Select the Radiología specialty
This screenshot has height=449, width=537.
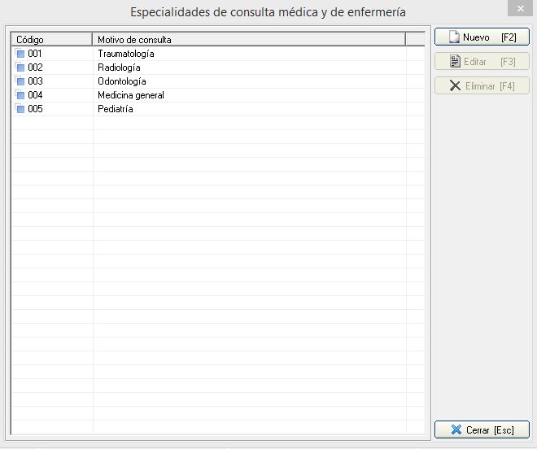click(119, 68)
